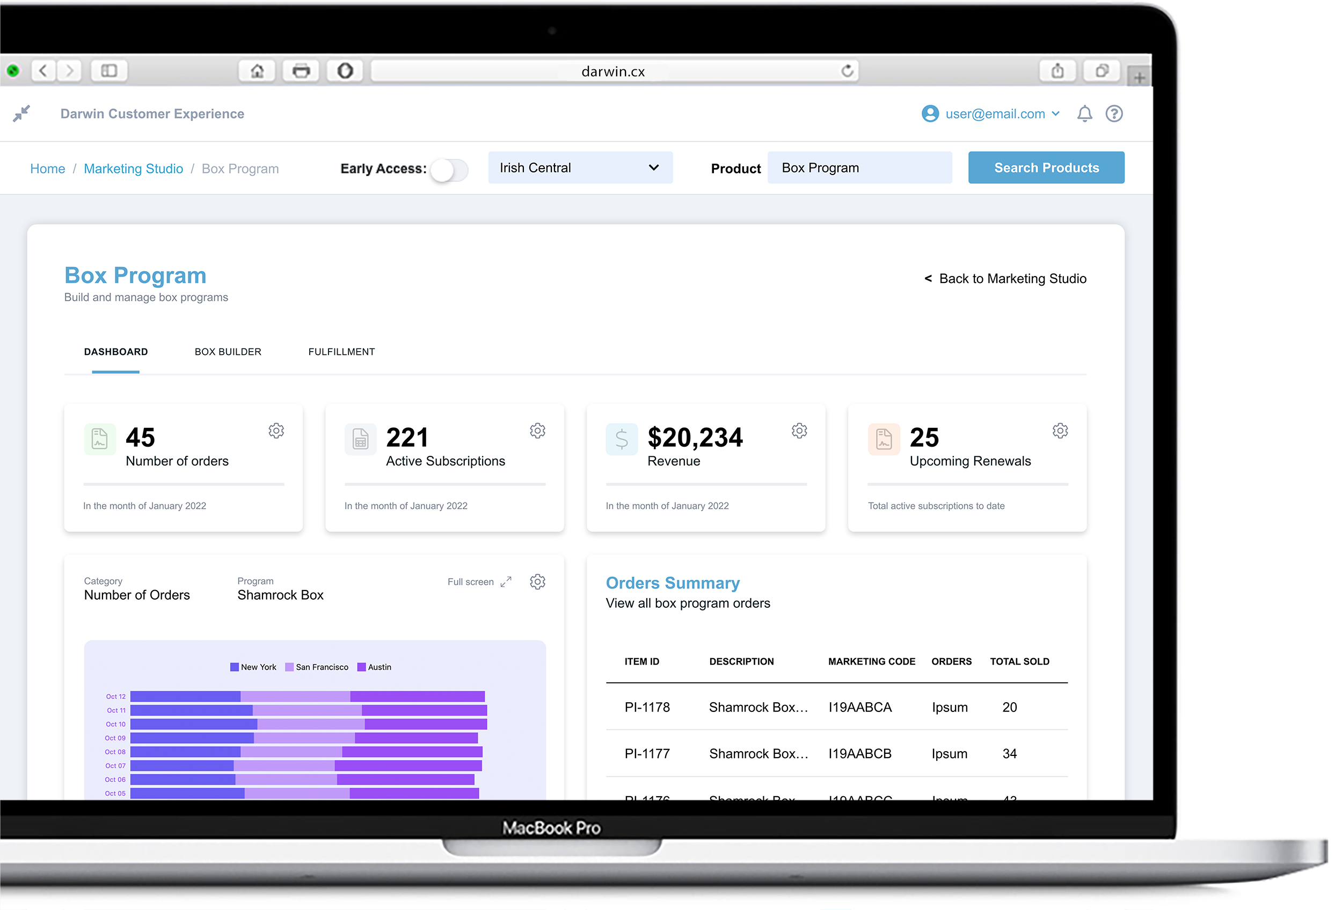Collapse Back to Marketing Studio via the chevron
This screenshot has width=1342, height=910.
(928, 278)
